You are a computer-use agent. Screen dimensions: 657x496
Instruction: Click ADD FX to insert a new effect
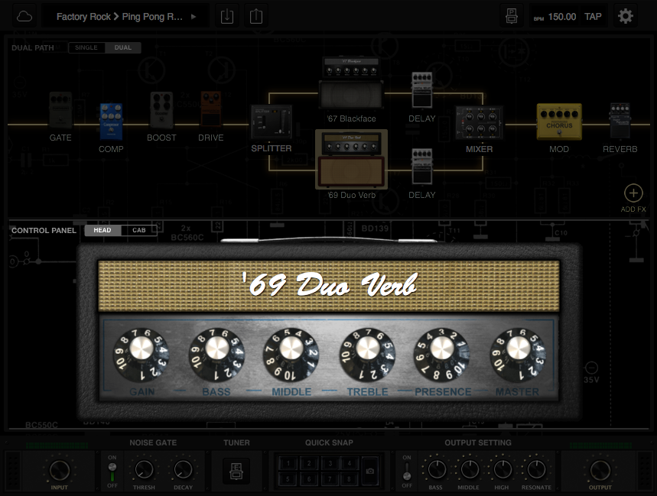click(633, 193)
